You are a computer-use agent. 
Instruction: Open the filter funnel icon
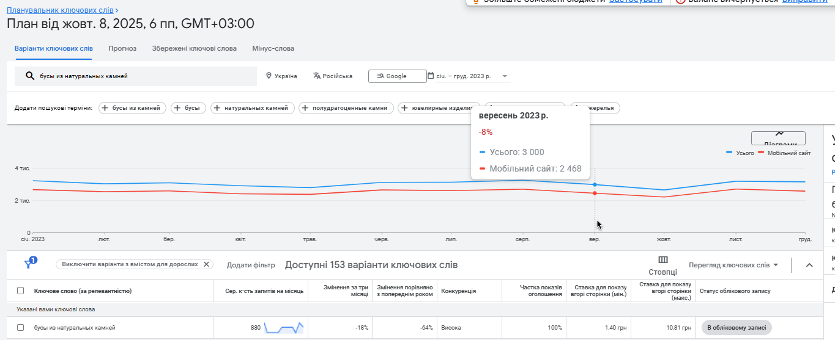coord(29,264)
